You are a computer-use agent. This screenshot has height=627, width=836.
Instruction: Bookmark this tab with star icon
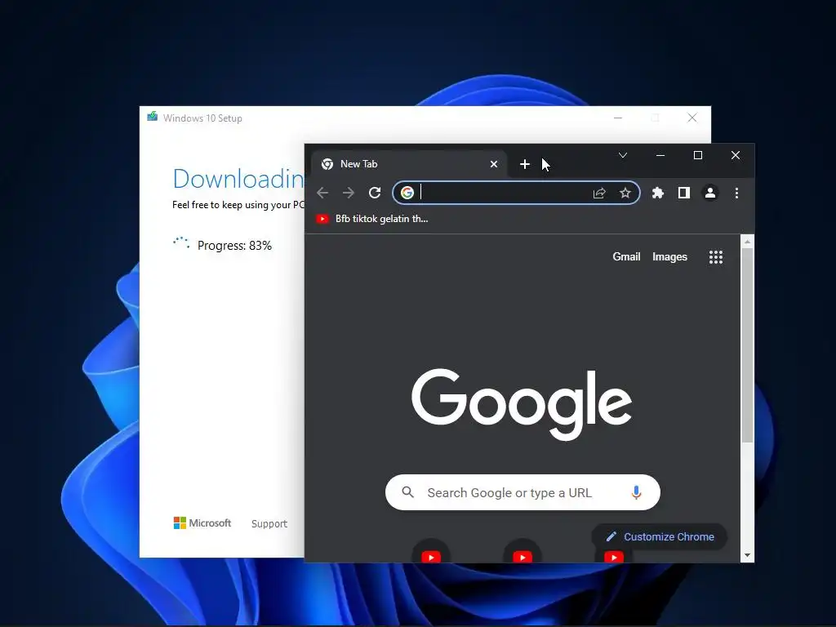(x=625, y=193)
